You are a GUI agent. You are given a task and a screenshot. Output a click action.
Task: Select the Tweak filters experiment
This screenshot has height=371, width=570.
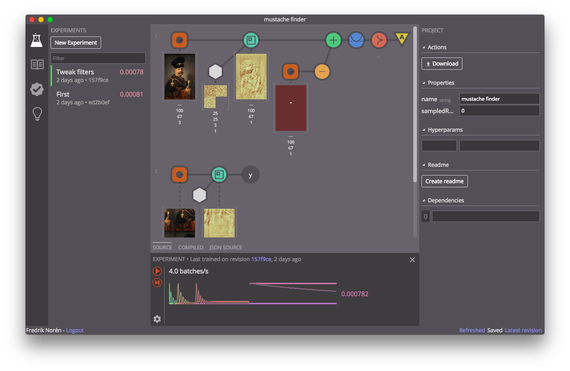point(98,76)
